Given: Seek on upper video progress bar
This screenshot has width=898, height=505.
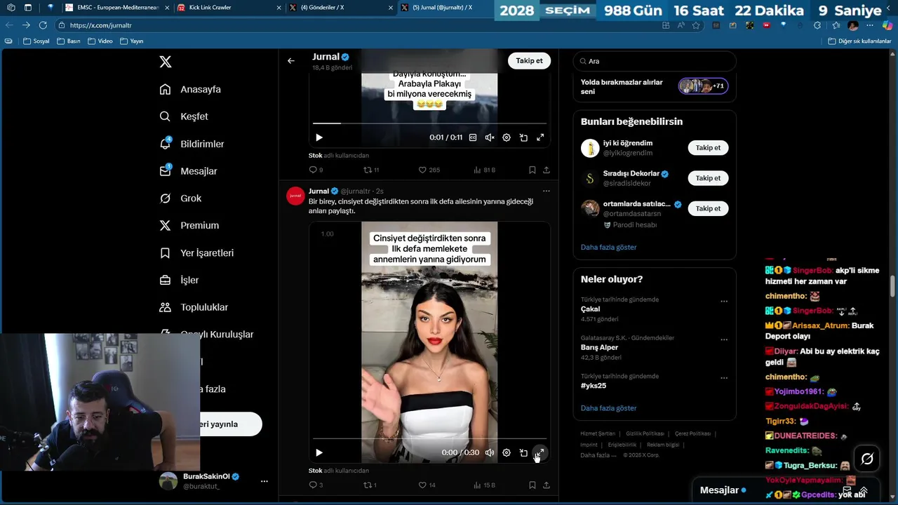Looking at the screenshot, I should coord(429,123).
